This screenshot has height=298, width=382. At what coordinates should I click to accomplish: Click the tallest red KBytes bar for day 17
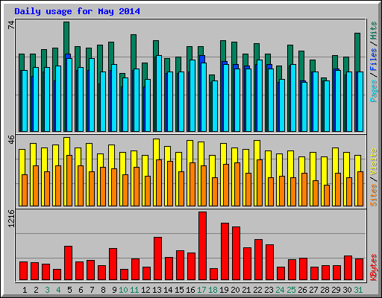point(202,246)
